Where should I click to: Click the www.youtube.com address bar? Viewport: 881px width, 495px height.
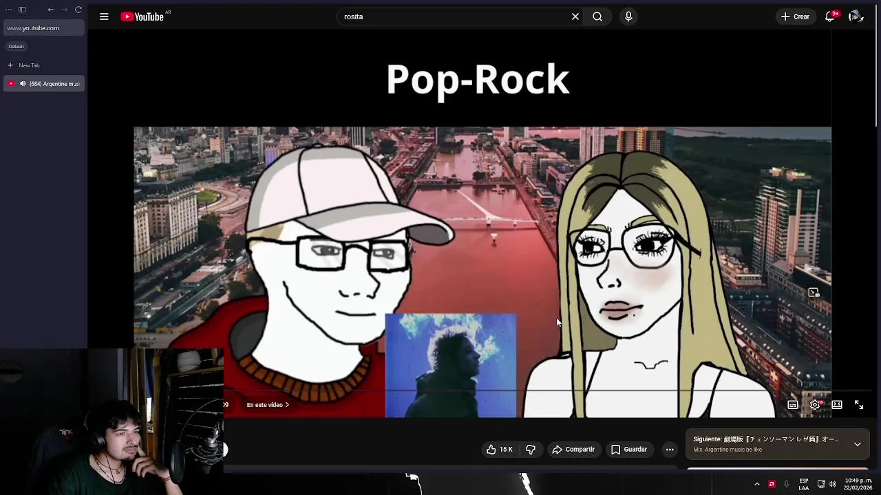pos(44,28)
